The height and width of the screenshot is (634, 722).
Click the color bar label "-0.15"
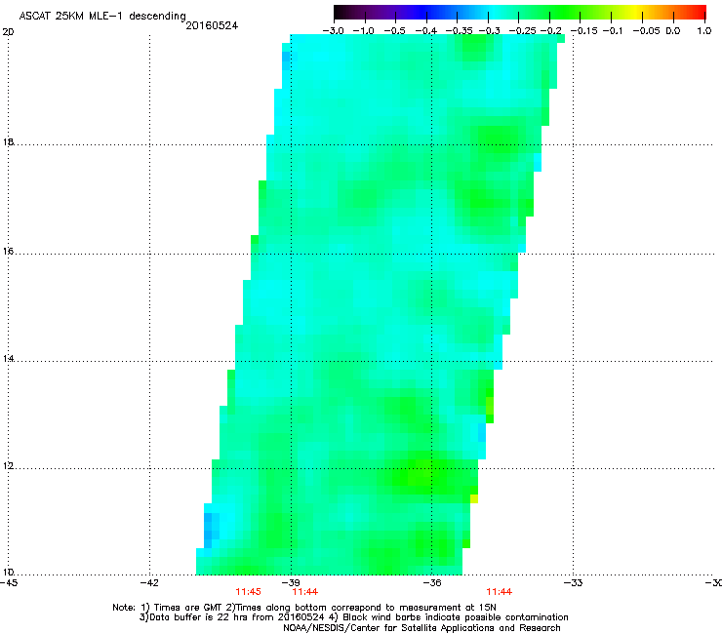[583, 31]
